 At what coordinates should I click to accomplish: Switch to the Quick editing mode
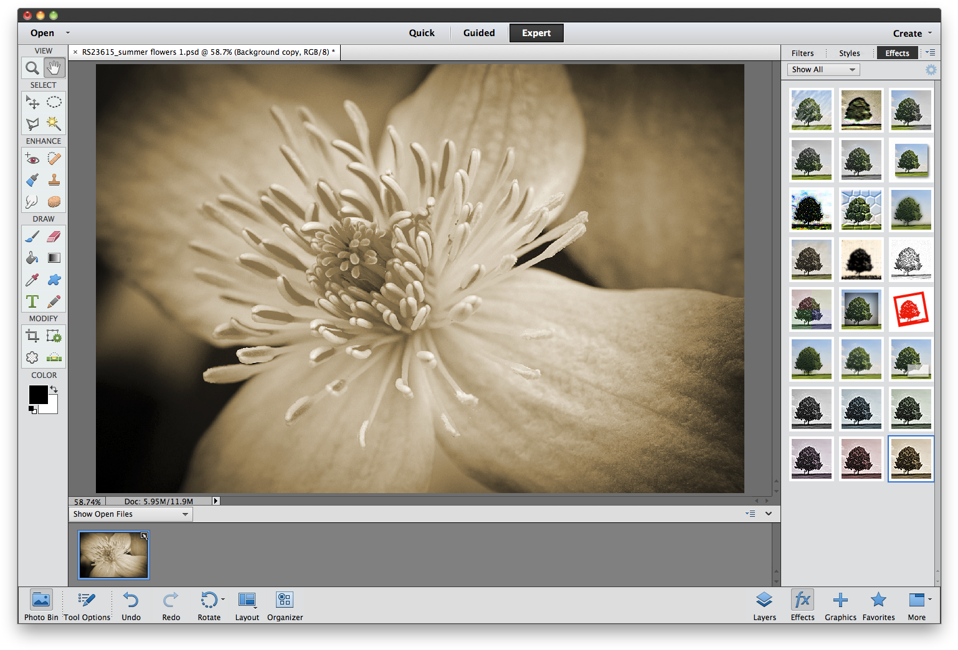[422, 32]
